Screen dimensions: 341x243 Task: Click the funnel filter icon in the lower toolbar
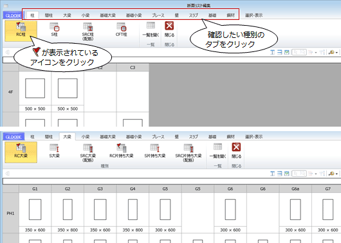322,174
